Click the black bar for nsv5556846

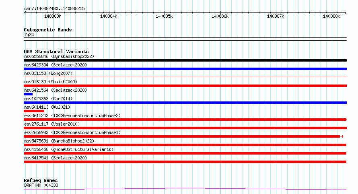pyautogui.click(x=185, y=60)
